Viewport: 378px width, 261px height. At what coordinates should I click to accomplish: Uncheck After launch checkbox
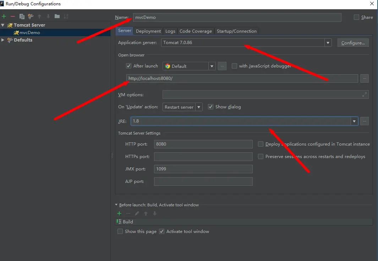pos(129,66)
